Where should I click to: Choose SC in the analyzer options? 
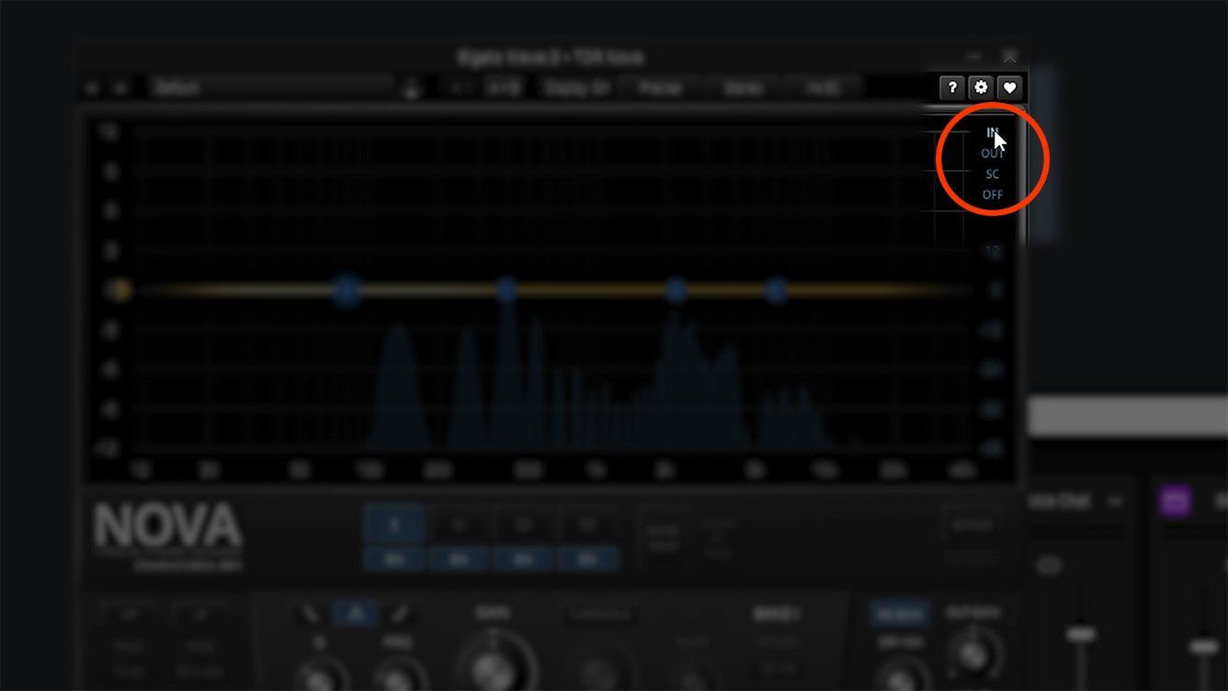992,174
